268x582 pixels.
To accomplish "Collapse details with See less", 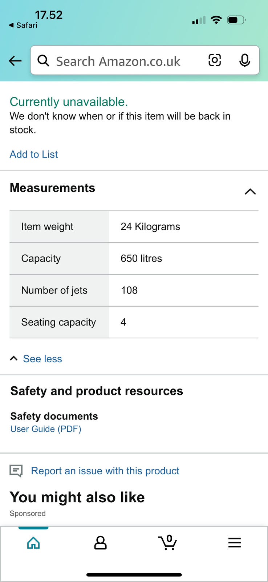I will pos(42,359).
